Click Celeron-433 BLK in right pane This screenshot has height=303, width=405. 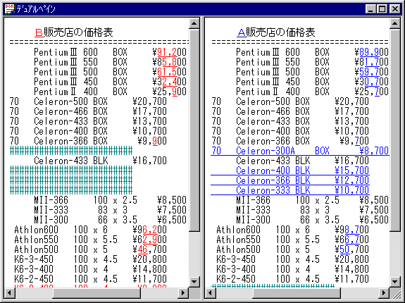[x=273, y=161]
